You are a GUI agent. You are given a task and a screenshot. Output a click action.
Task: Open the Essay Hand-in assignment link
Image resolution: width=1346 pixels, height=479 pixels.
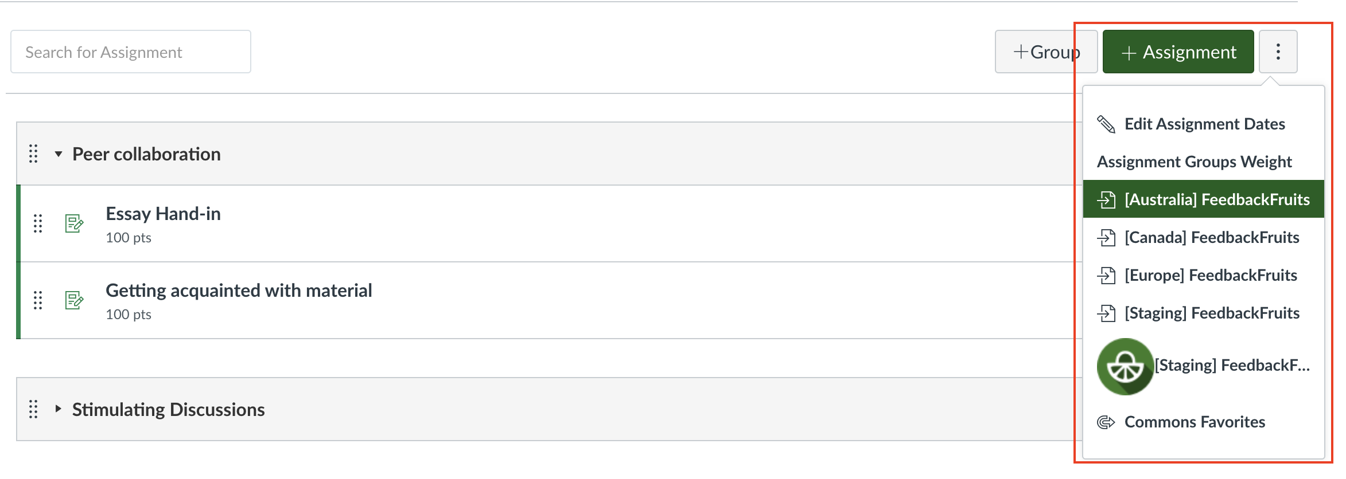(x=163, y=214)
